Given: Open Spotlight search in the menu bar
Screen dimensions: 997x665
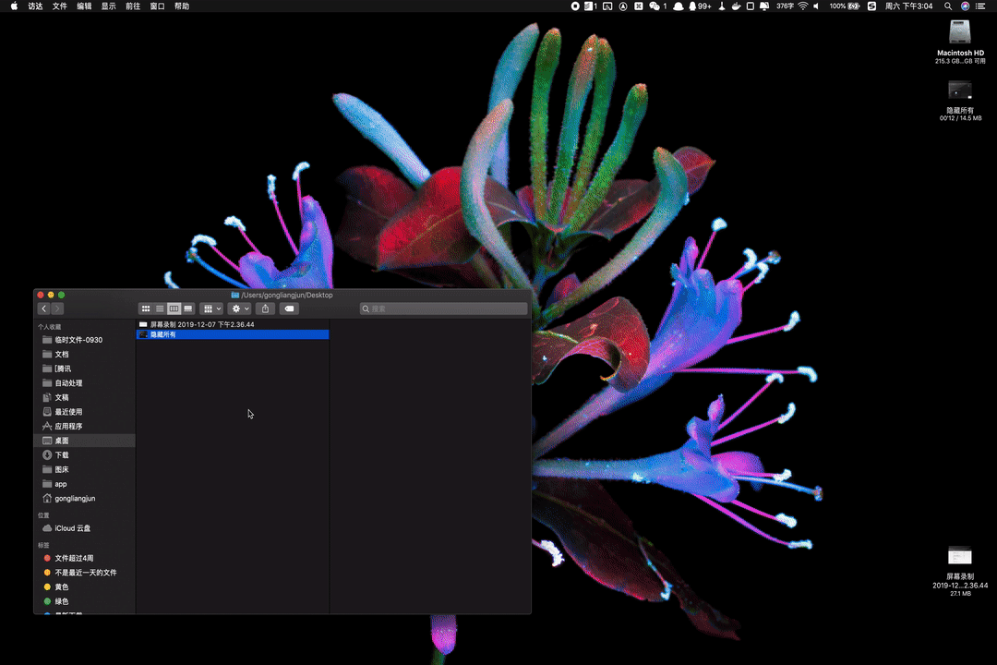Looking at the screenshot, I should 948,6.
